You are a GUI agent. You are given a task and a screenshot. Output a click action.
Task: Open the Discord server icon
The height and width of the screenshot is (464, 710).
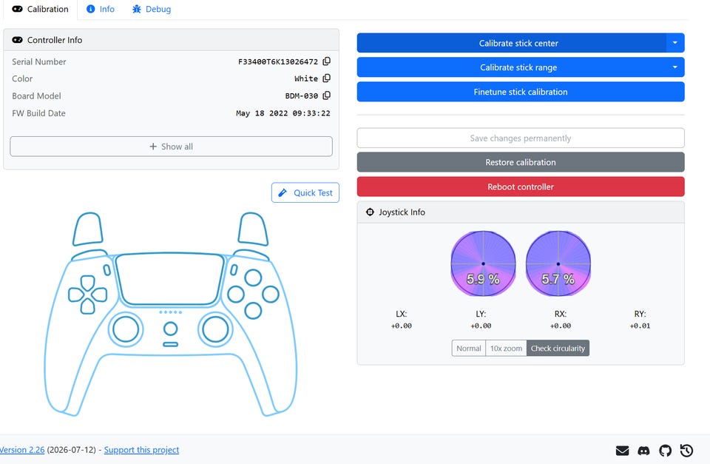(x=643, y=451)
